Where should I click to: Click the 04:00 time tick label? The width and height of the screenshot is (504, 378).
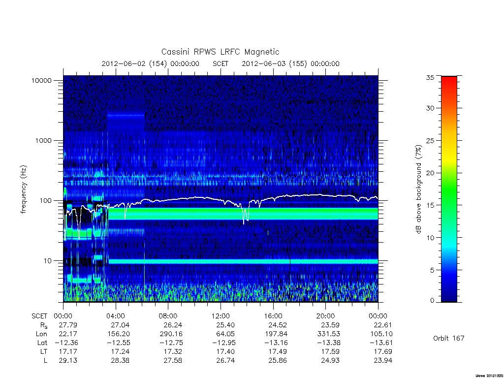pos(116,316)
